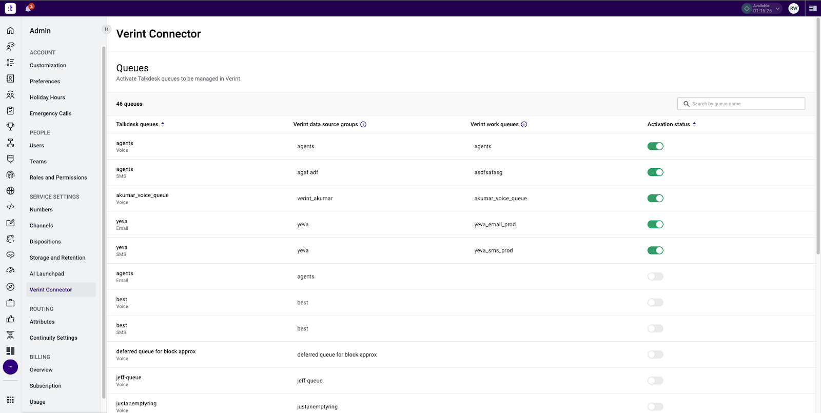
Task: Turn off yeva SMS activation toggle
Action: click(655, 250)
